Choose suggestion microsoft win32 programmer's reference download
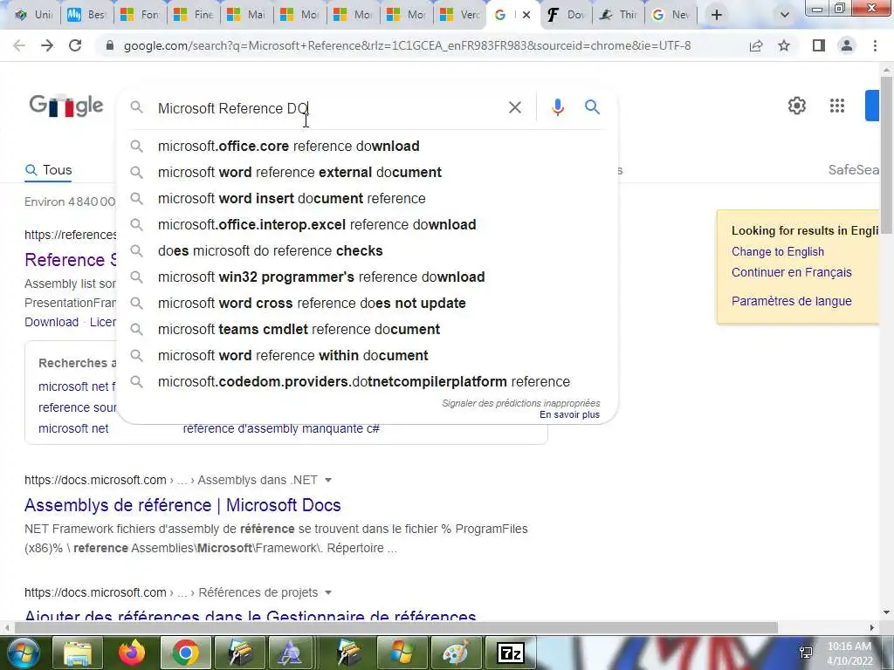This screenshot has width=894, height=670. pyautogui.click(x=368, y=277)
